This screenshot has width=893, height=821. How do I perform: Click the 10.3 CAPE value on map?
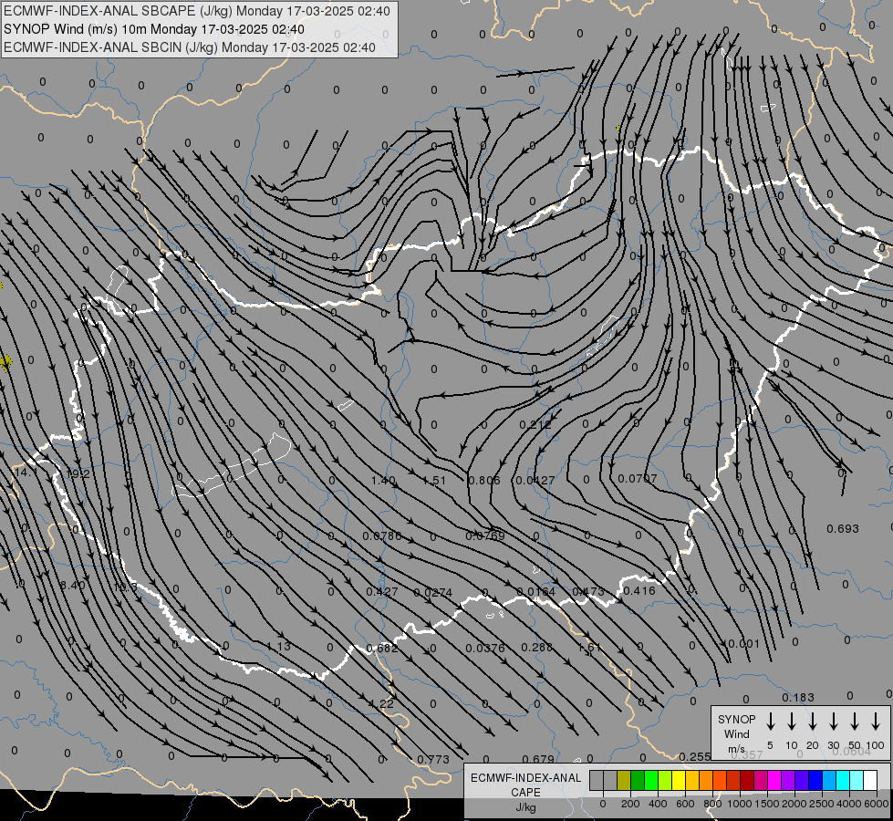(x=125, y=587)
